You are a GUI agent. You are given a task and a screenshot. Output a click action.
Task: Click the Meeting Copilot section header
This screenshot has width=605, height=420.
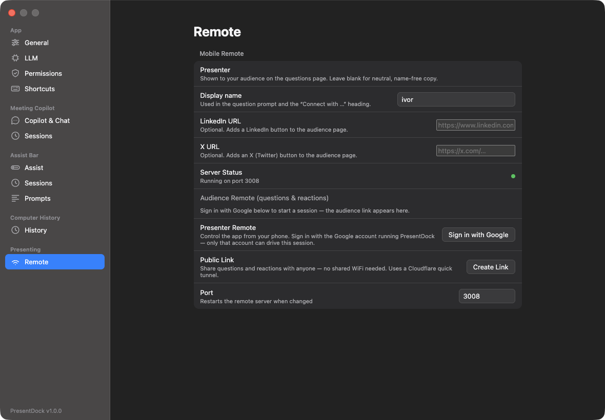[x=32, y=108]
